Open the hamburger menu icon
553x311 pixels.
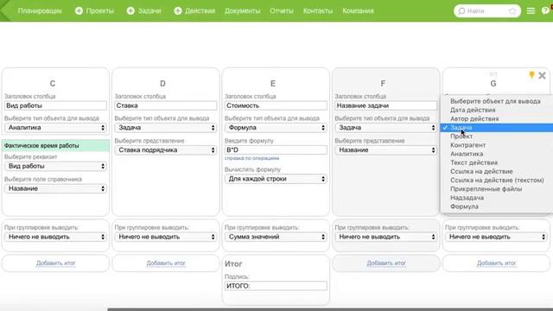point(531,11)
